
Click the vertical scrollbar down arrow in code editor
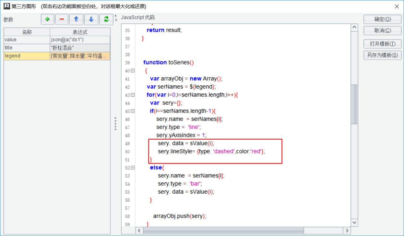point(354,222)
